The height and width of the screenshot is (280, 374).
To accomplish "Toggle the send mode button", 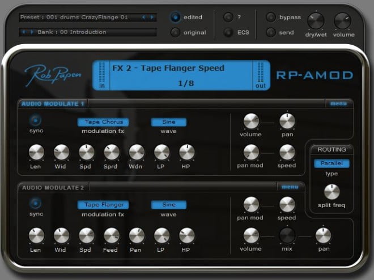I will [x=271, y=32].
